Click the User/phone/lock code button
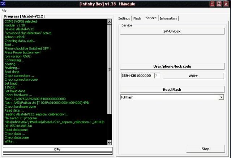231x158 pixels. point(172,66)
